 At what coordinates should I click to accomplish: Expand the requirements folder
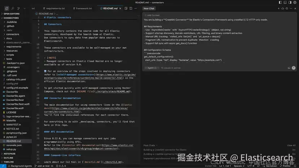16,47
